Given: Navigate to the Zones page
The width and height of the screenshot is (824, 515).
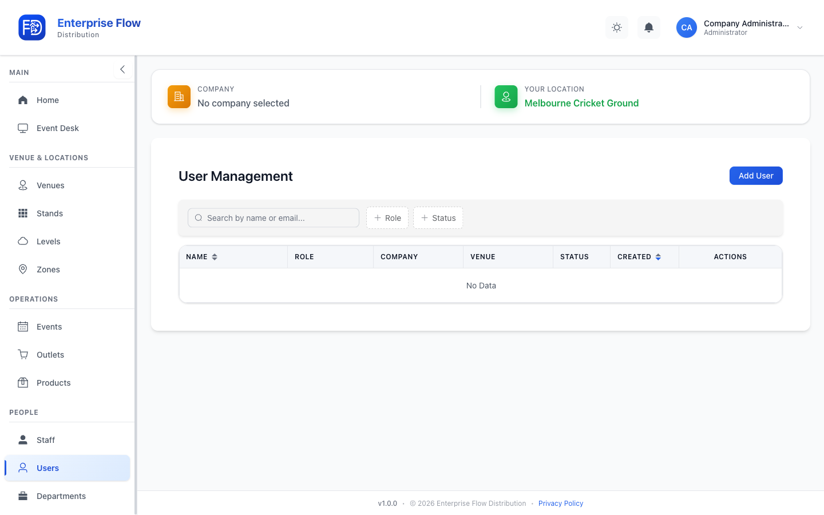Looking at the screenshot, I should (x=68, y=270).
